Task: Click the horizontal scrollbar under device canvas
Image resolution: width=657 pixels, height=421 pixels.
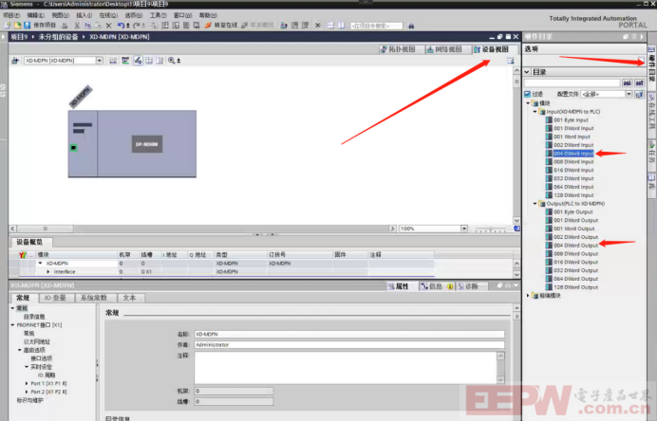Action: tap(202, 229)
